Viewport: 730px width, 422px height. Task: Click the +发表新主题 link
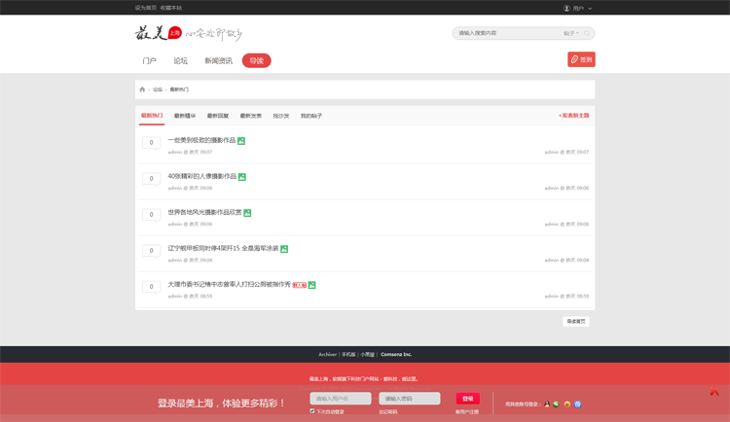[x=573, y=116]
